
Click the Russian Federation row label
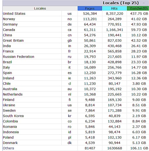19,57
